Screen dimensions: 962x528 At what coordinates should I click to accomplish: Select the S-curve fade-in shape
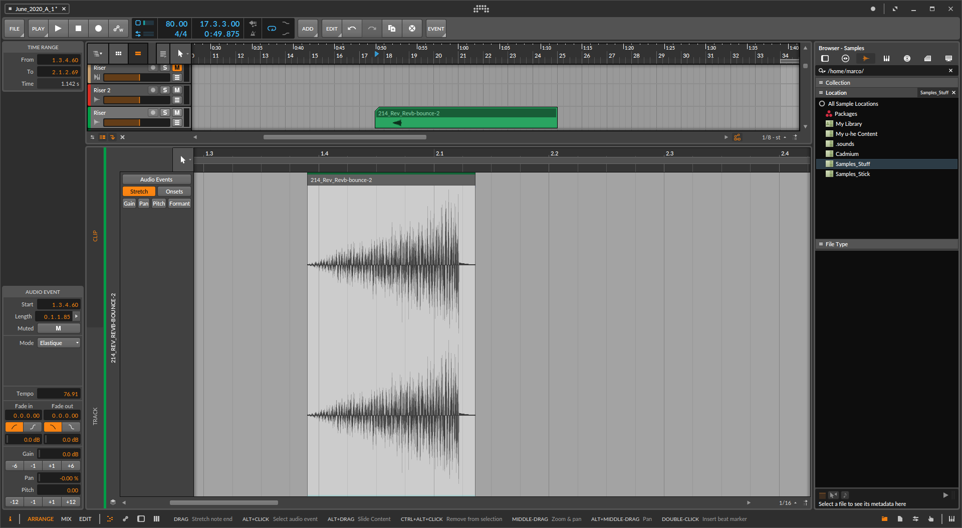click(x=33, y=427)
